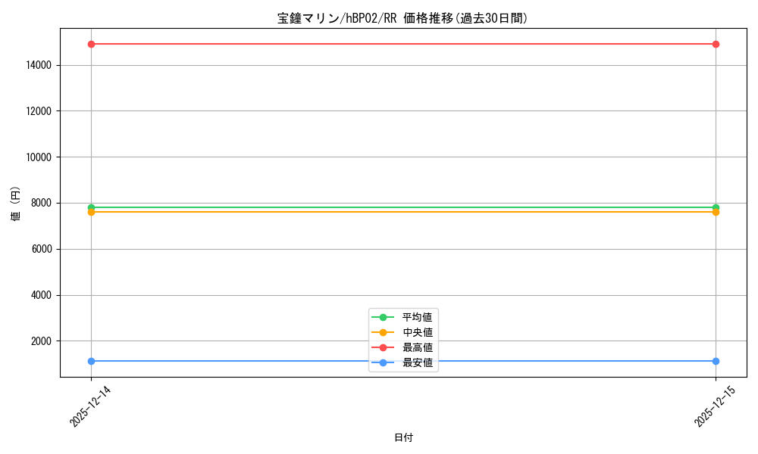The height and width of the screenshot is (454, 758).
Task: Select the 最高値 legend label text
Action: 417,347
